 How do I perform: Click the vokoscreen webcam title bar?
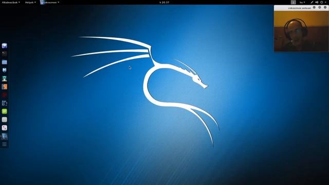301,8
